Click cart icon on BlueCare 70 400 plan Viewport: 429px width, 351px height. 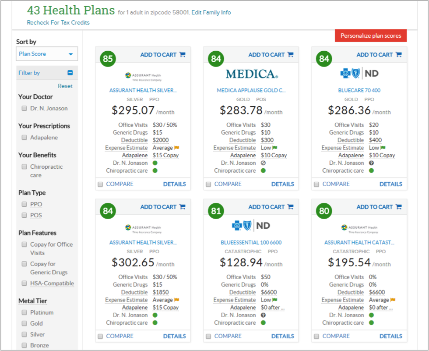[x=399, y=54]
